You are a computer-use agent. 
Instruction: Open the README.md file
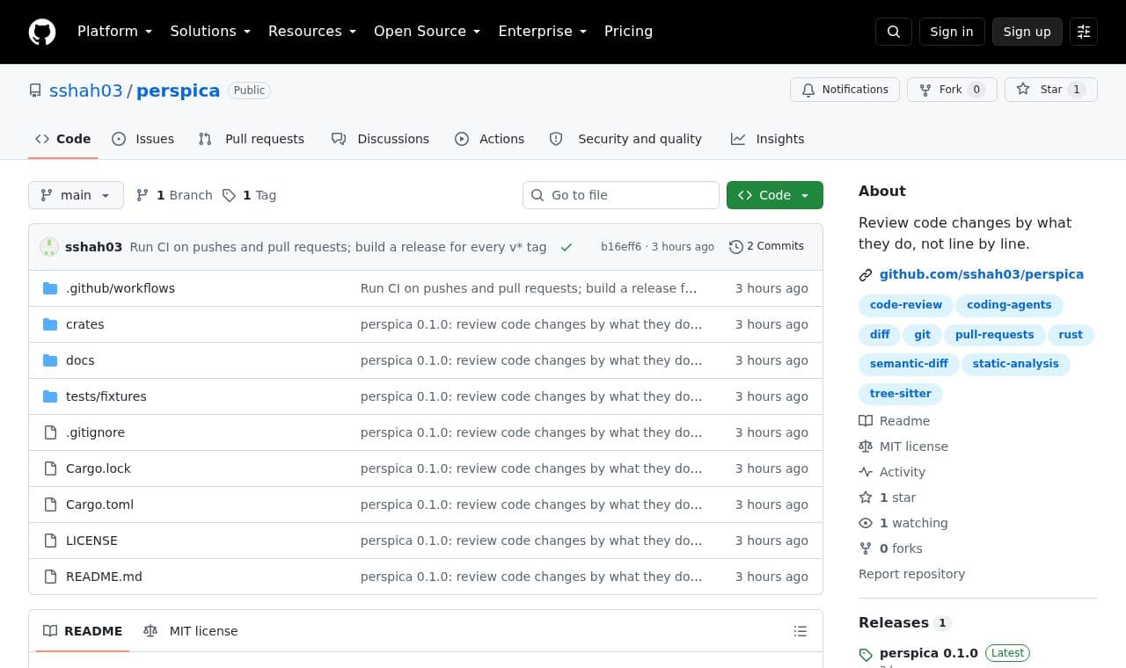point(104,577)
